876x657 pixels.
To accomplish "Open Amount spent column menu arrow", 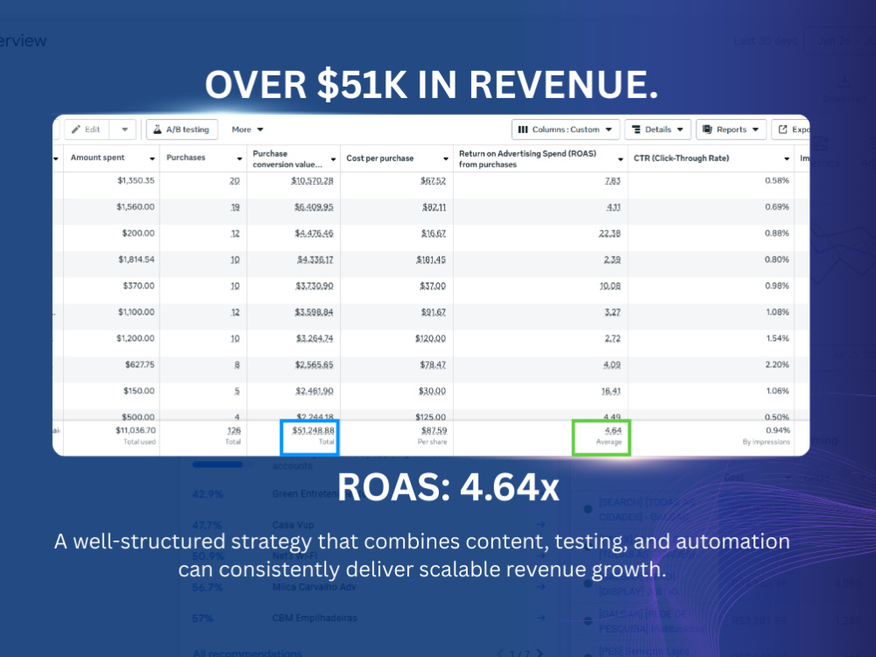I will [152, 159].
